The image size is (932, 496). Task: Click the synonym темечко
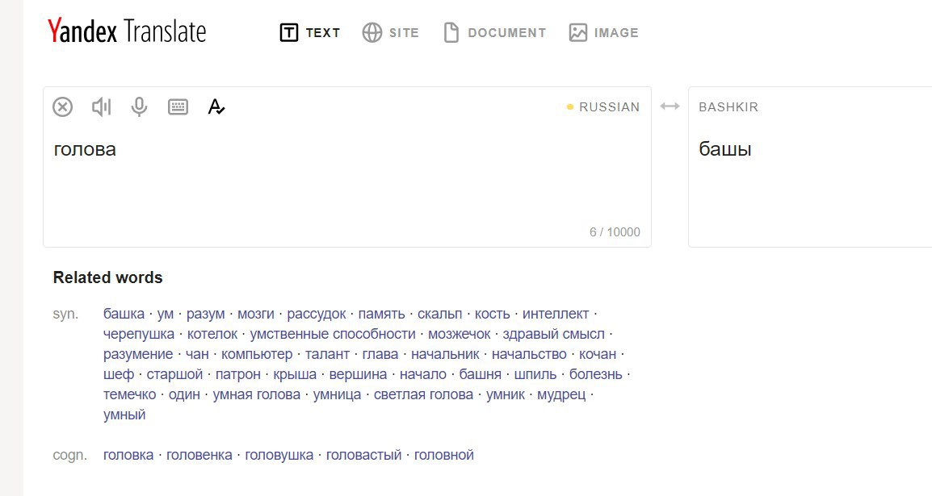click(x=129, y=394)
